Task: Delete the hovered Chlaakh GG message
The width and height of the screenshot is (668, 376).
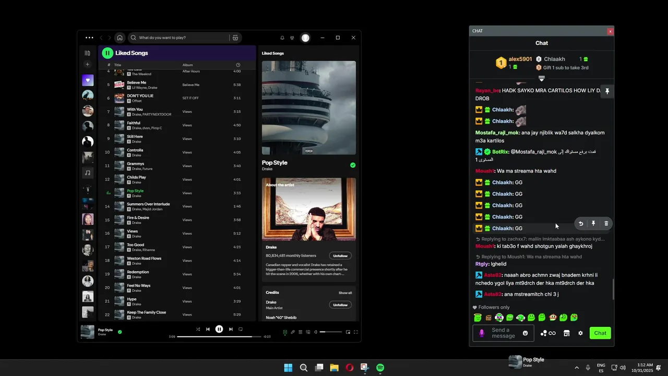Action: pyautogui.click(x=606, y=224)
